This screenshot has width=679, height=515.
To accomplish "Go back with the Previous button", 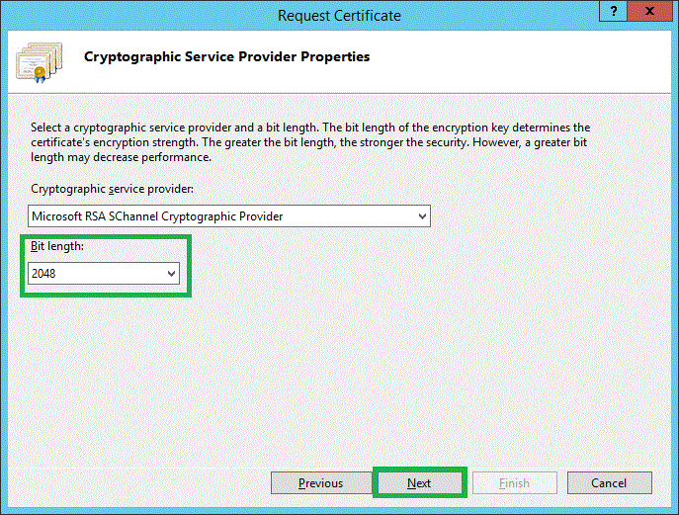I will click(320, 483).
